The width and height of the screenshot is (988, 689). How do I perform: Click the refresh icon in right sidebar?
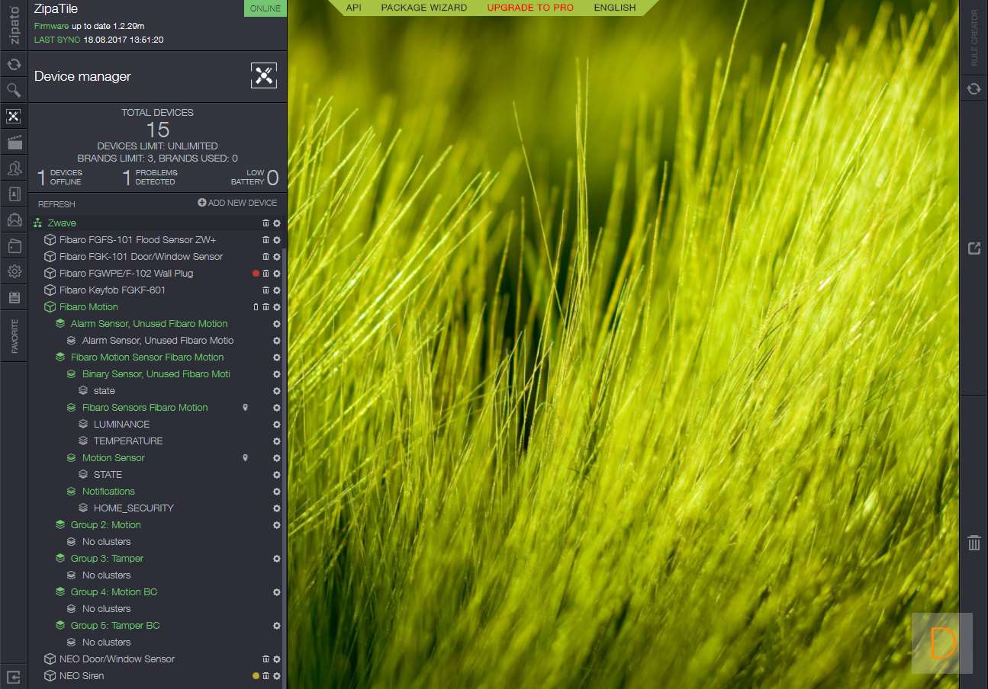974,89
